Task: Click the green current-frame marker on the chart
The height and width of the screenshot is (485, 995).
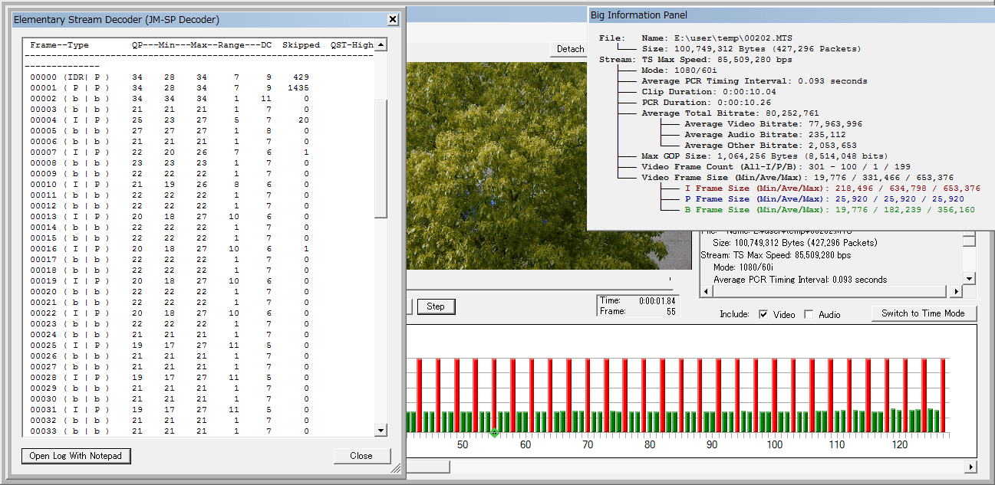Action: click(x=495, y=434)
